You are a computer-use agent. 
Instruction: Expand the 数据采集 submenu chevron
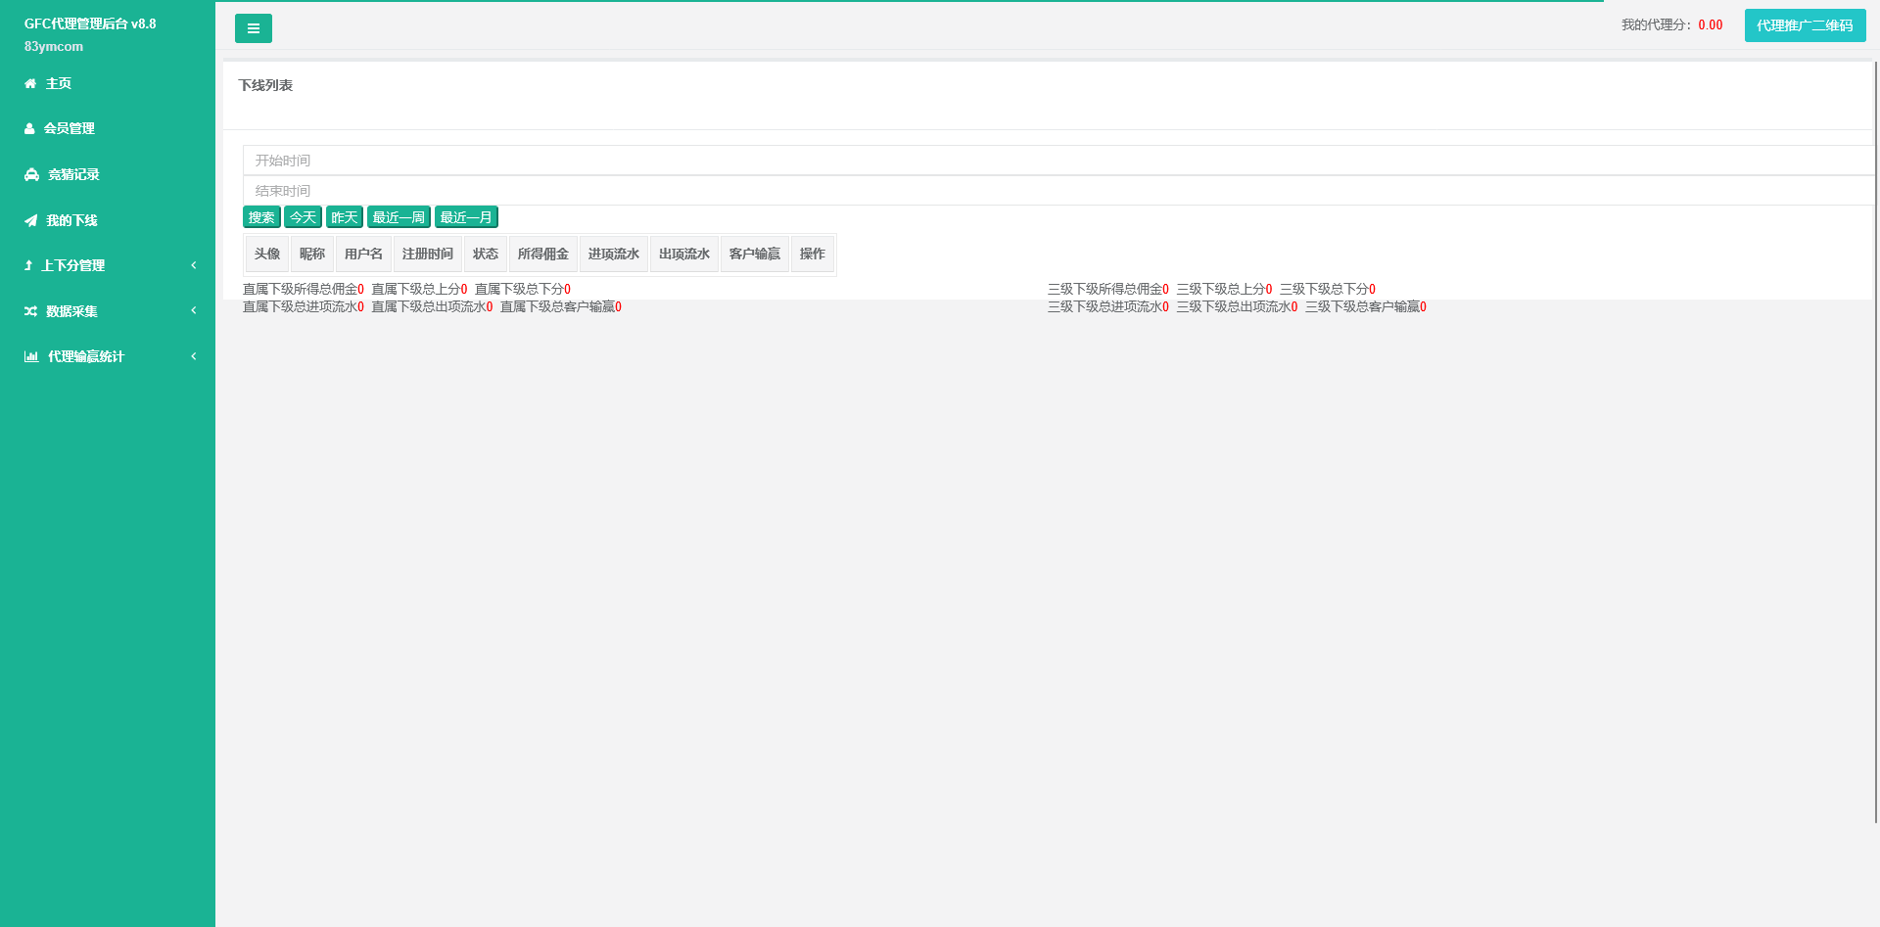click(194, 310)
